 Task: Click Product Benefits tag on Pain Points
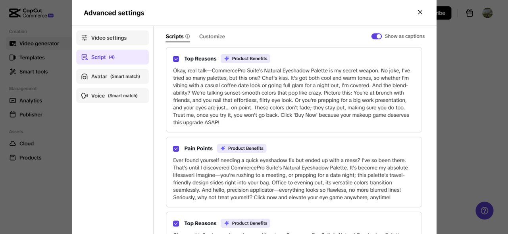242,148
